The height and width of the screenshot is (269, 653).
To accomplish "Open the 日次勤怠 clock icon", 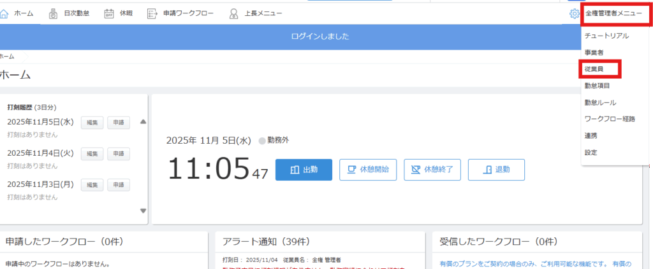I will pos(53,13).
